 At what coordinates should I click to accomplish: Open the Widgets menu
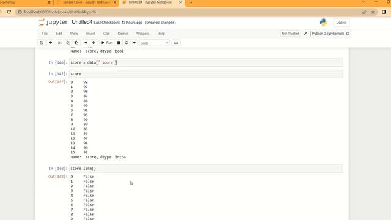click(142, 34)
